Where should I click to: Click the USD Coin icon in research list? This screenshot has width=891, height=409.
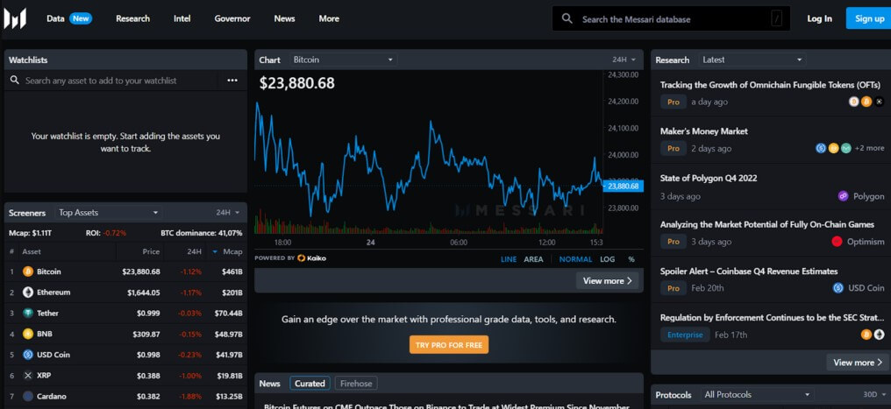pos(838,288)
